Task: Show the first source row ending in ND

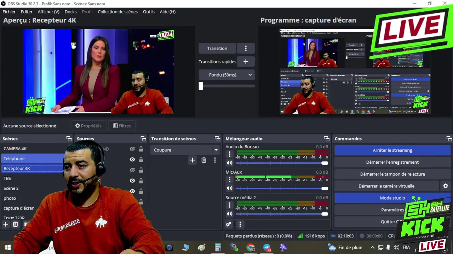Action: [132, 149]
